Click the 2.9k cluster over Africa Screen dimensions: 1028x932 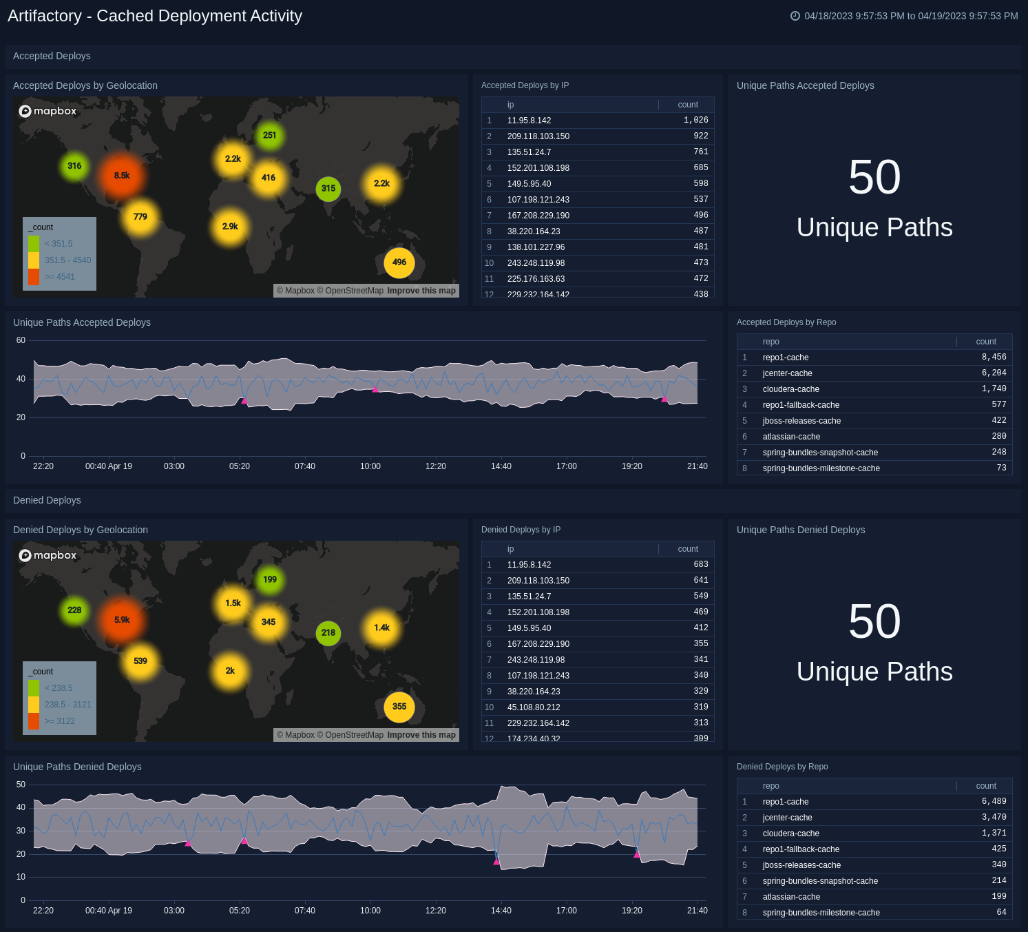point(230,227)
